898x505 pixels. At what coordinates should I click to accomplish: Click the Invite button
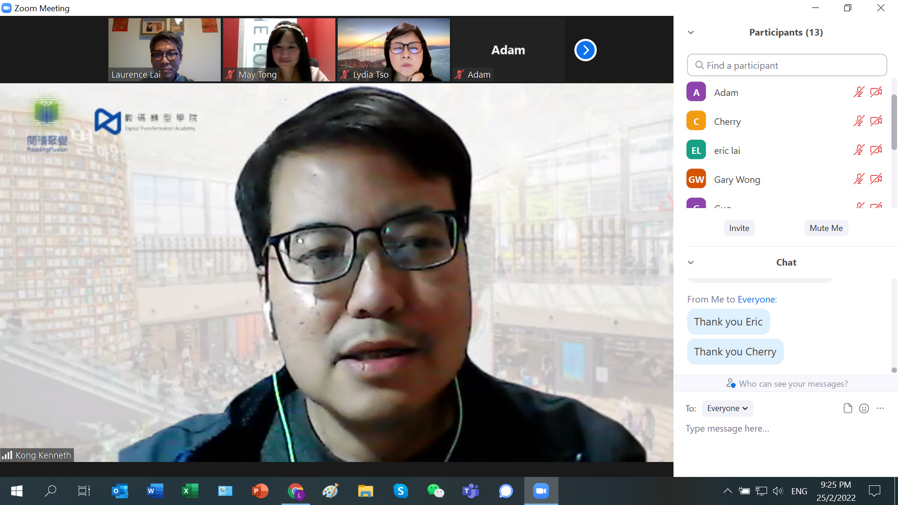[x=739, y=228]
